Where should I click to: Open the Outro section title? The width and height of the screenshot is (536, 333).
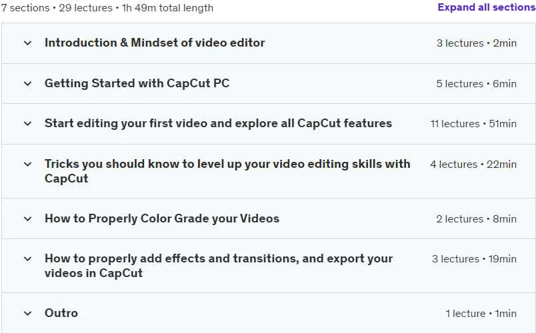[x=61, y=313]
